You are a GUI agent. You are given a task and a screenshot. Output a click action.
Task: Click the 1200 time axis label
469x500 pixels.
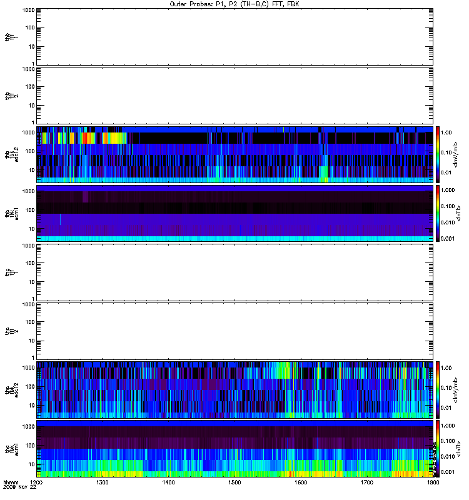(37, 482)
